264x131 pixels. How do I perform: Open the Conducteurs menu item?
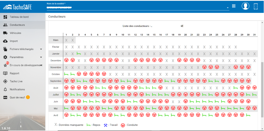click(x=17, y=25)
